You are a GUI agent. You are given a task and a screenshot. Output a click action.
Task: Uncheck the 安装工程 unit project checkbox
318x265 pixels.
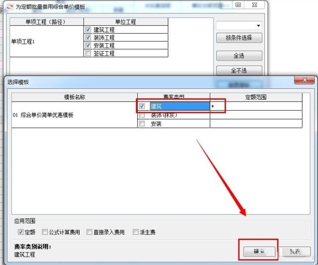point(88,45)
